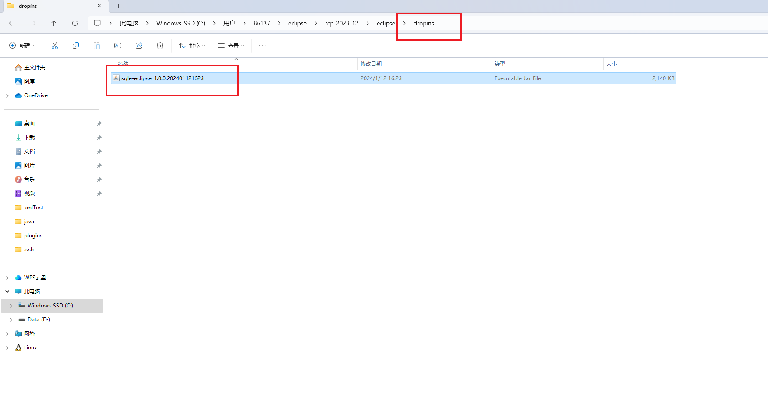Expand WPS云盘 tree node
This screenshot has height=395, width=768.
[x=7, y=278]
